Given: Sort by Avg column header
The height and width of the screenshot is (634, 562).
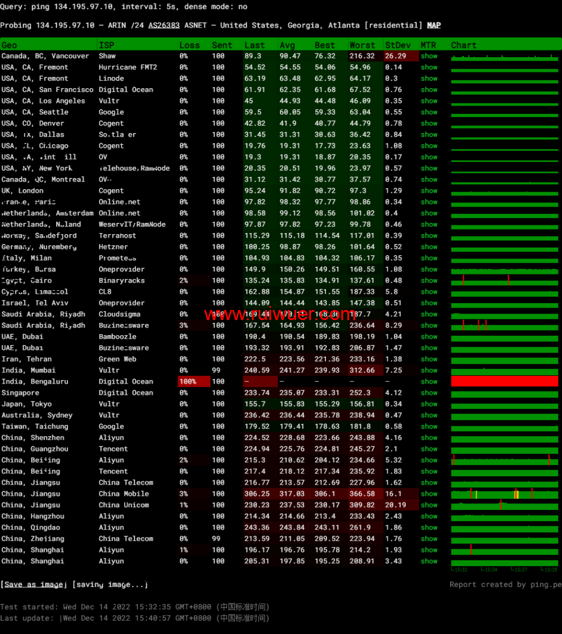Looking at the screenshot, I should (287, 45).
